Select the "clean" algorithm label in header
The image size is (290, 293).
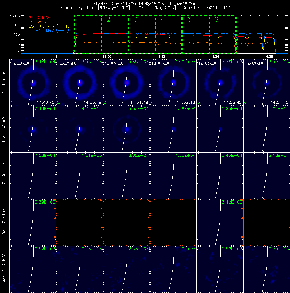pyautogui.click(x=66, y=8)
